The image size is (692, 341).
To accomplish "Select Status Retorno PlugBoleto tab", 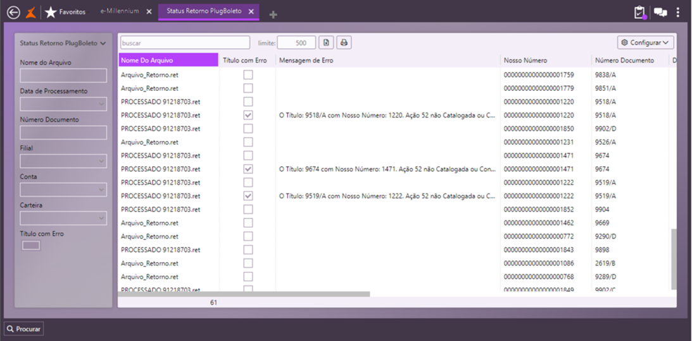I will coord(204,11).
